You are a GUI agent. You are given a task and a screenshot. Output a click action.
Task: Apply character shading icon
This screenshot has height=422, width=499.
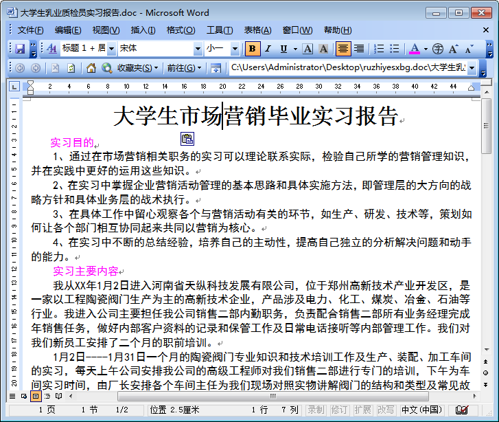(323, 49)
